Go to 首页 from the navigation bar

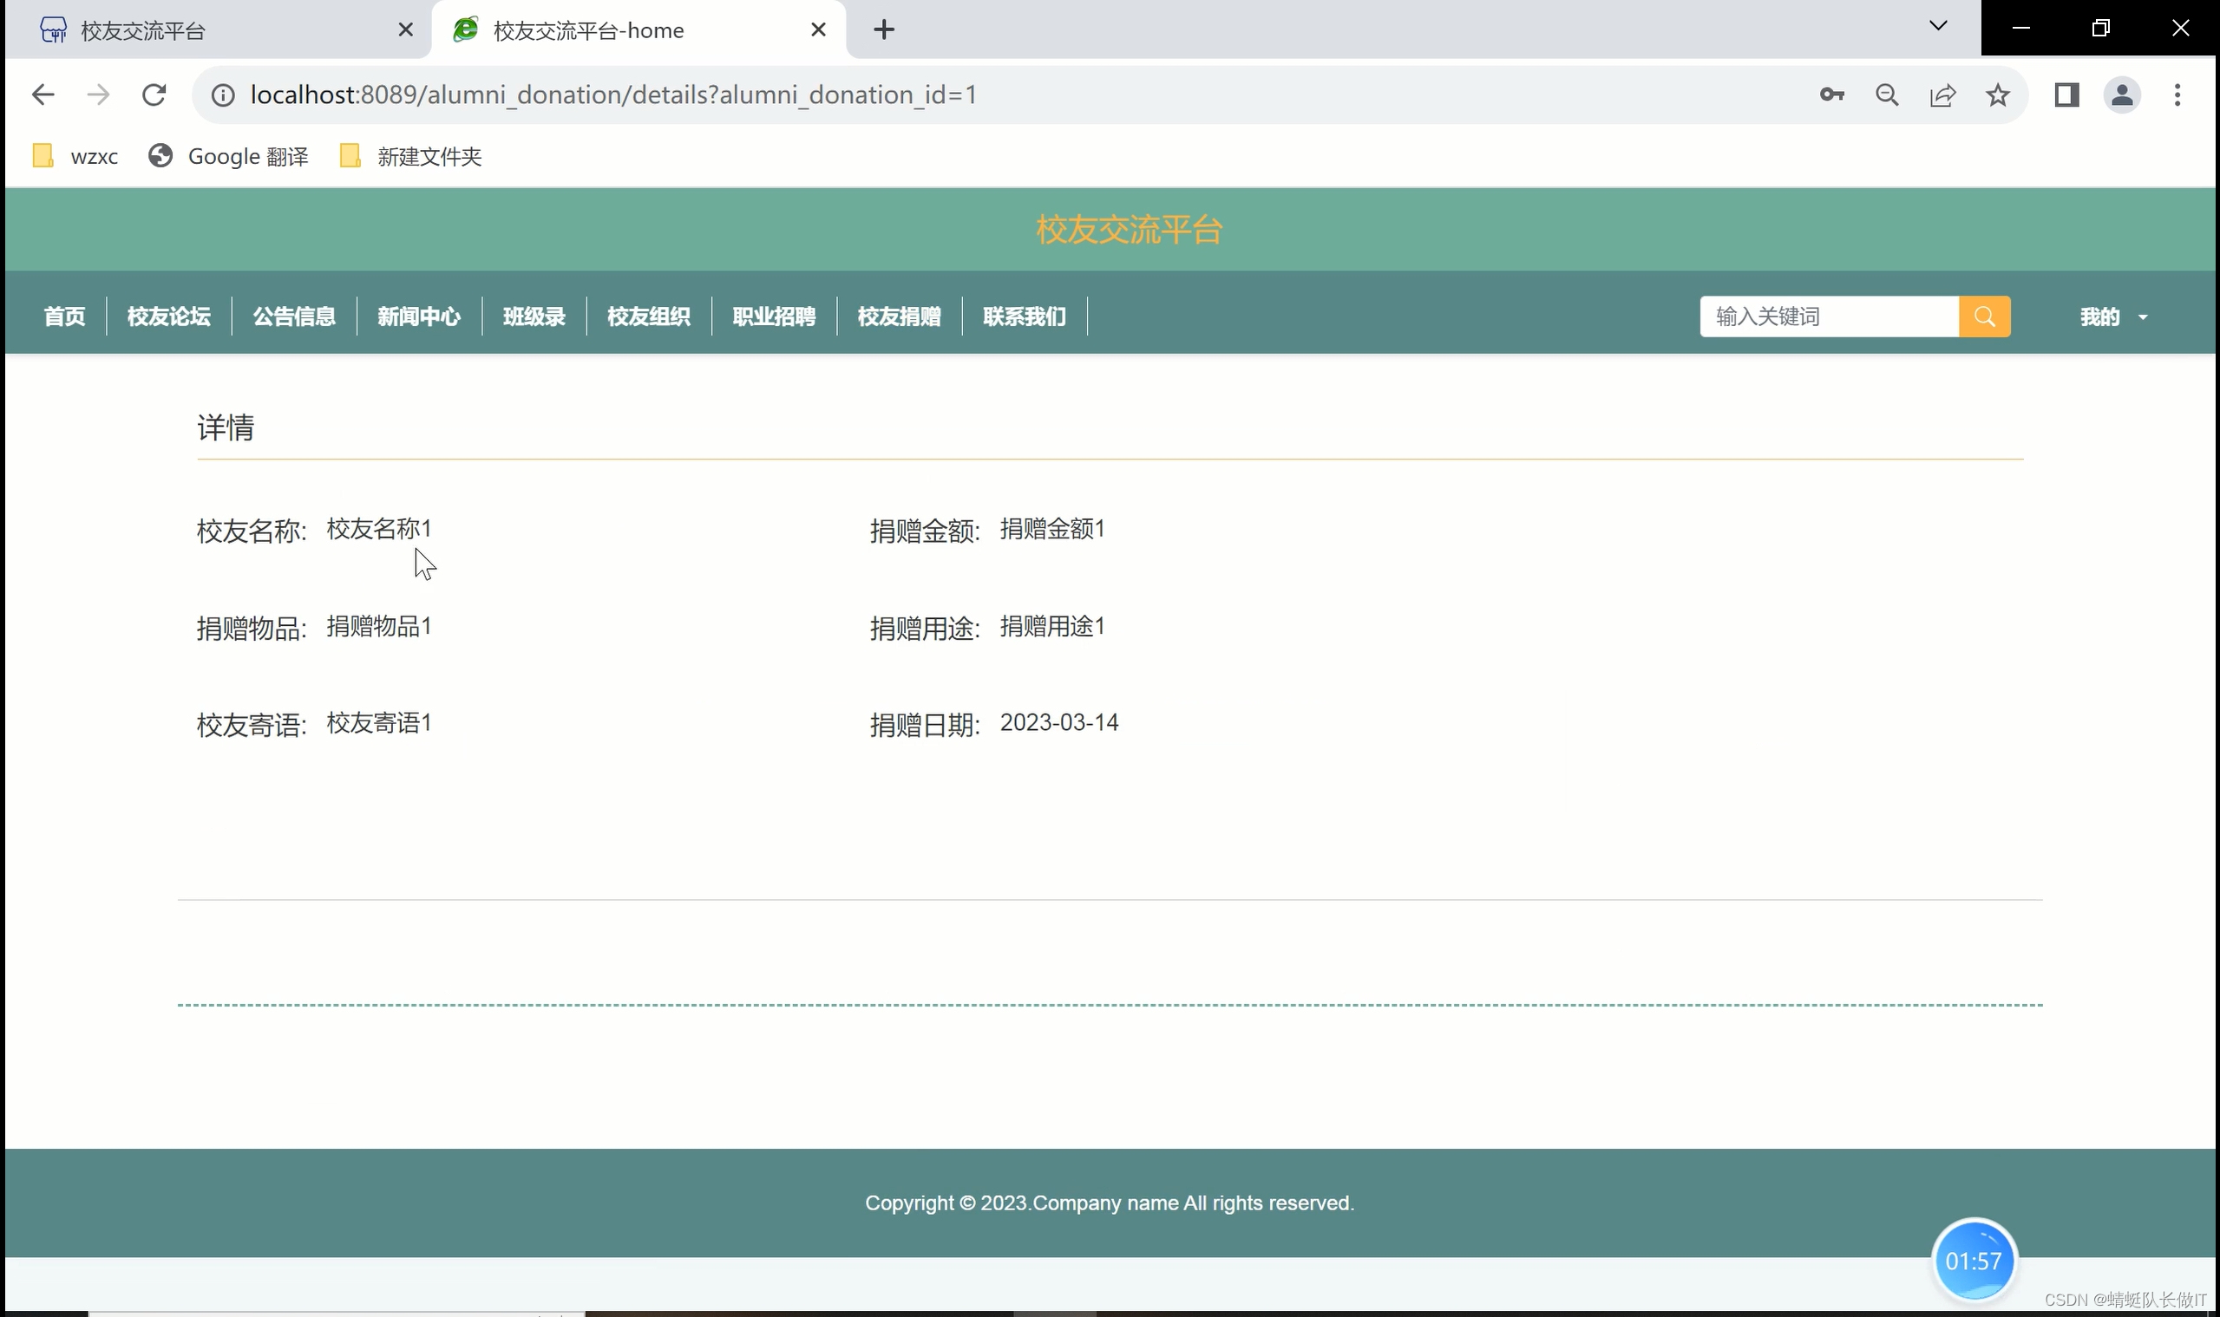[x=64, y=316]
